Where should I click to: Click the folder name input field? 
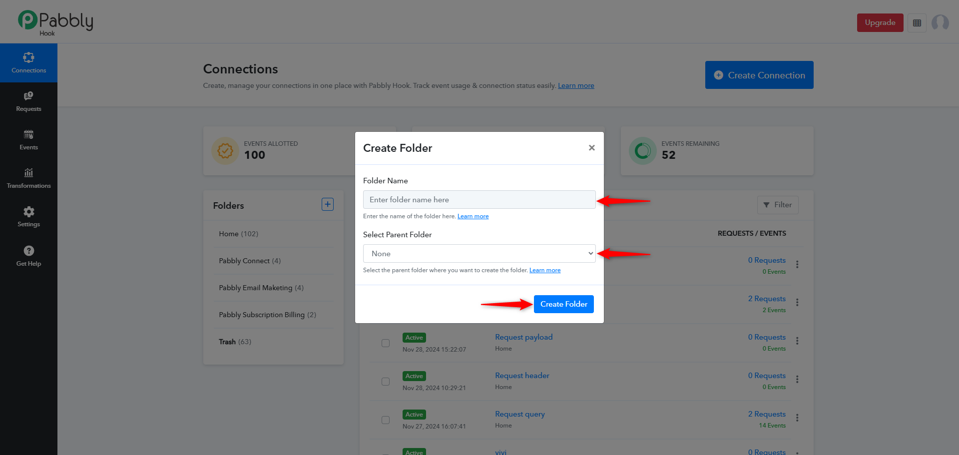479,200
